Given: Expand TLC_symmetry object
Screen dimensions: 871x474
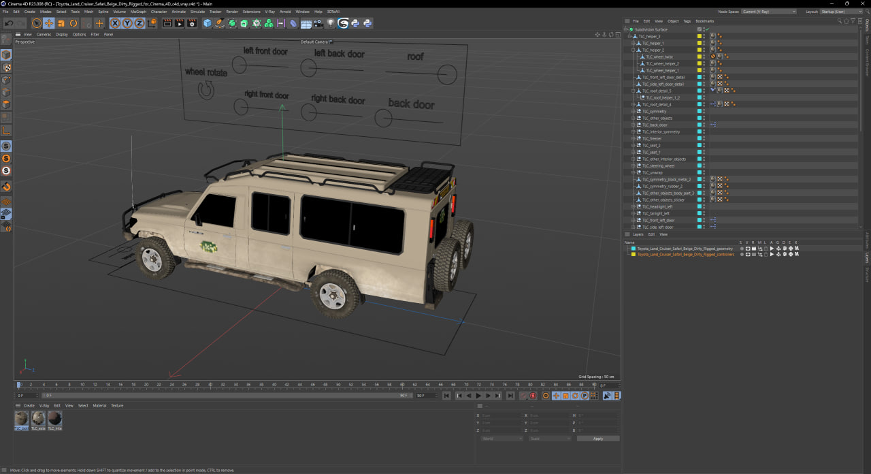Looking at the screenshot, I should point(634,111).
